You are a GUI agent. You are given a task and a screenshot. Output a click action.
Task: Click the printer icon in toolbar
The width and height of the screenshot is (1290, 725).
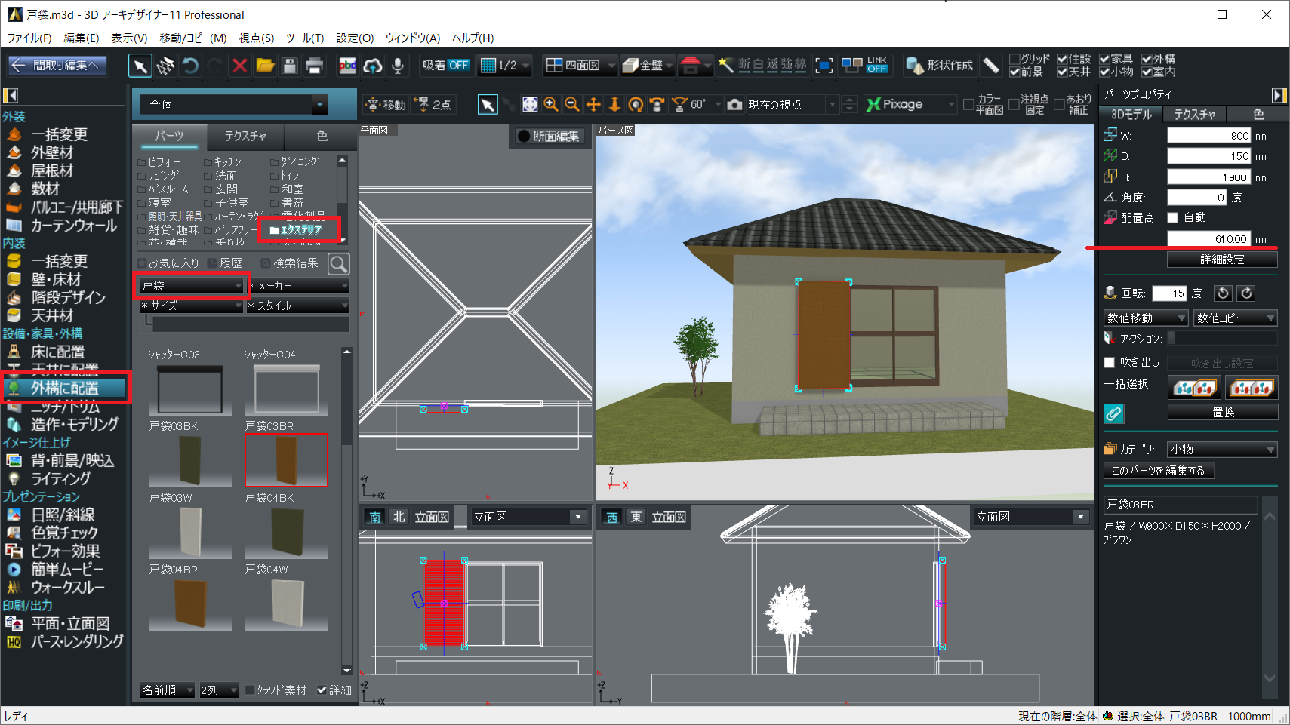point(314,66)
